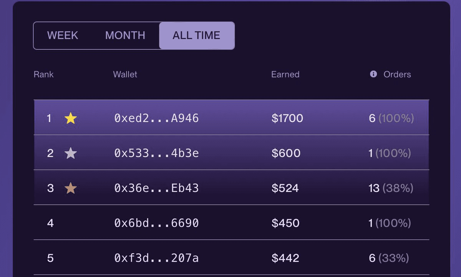
Task: Select the ALL TIME tab
Action: [196, 36]
